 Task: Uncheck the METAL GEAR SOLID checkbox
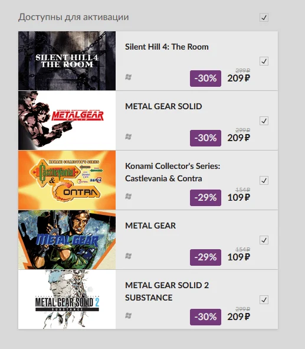[264, 120]
